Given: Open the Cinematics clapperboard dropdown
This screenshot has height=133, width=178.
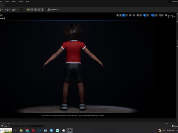Looking at the screenshot, I should [x=14, y=10].
